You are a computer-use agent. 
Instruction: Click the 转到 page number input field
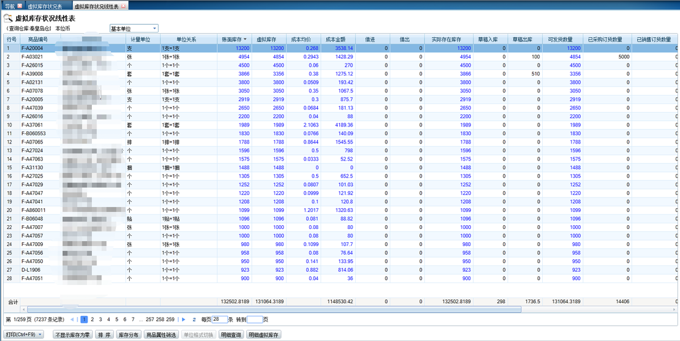click(254, 320)
